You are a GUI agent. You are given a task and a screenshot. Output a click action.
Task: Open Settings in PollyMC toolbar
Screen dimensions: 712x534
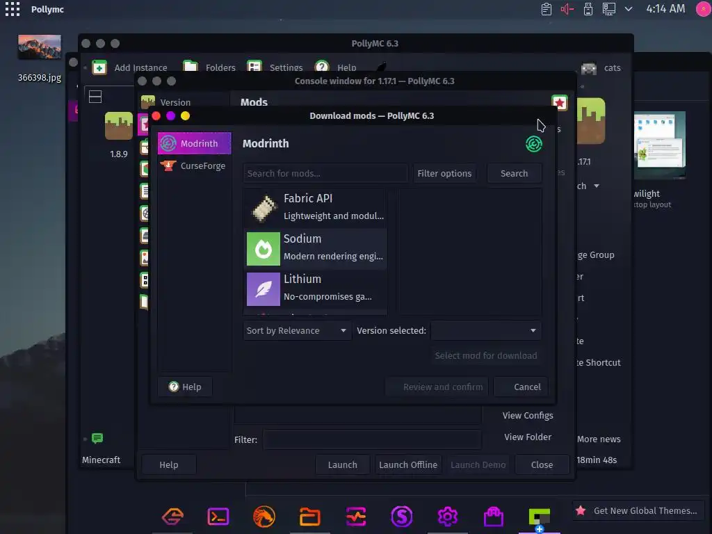(x=275, y=67)
